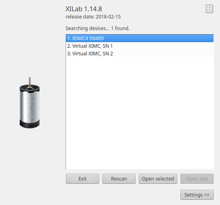Screen dimensions: 220x205
Task: Select Virtual XIMC, SN 1 in the list
Action: pyautogui.click(x=140, y=46)
